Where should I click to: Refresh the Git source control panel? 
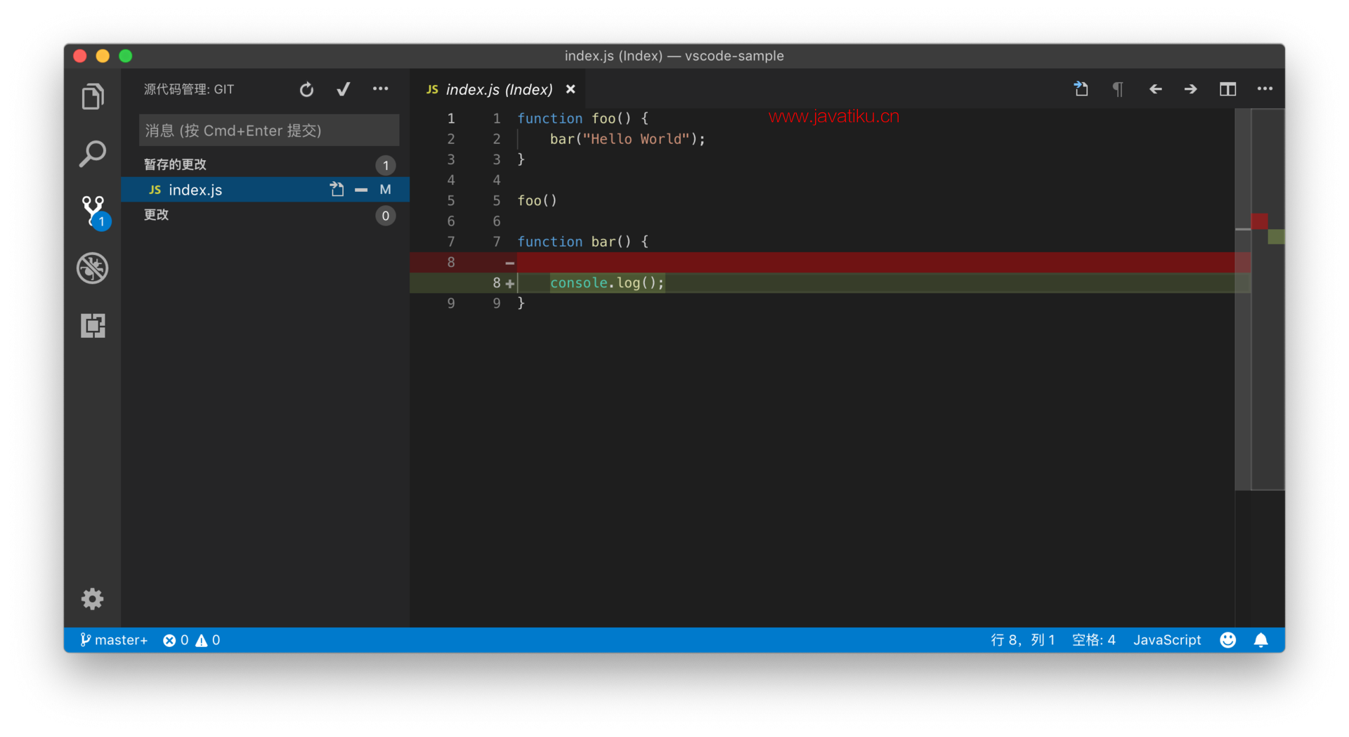[x=306, y=89]
